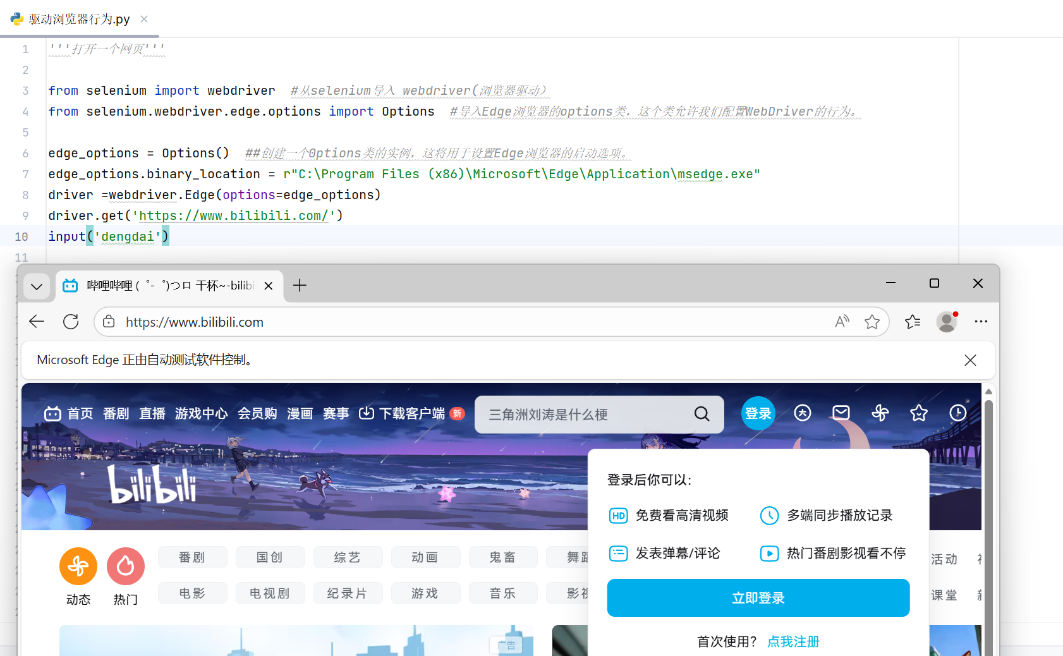Go to bilibili 首页
1063x656 pixels.
tap(80, 413)
